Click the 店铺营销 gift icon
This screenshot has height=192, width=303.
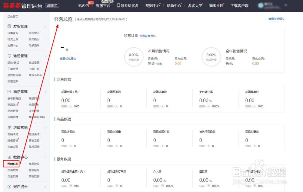point(9,127)
